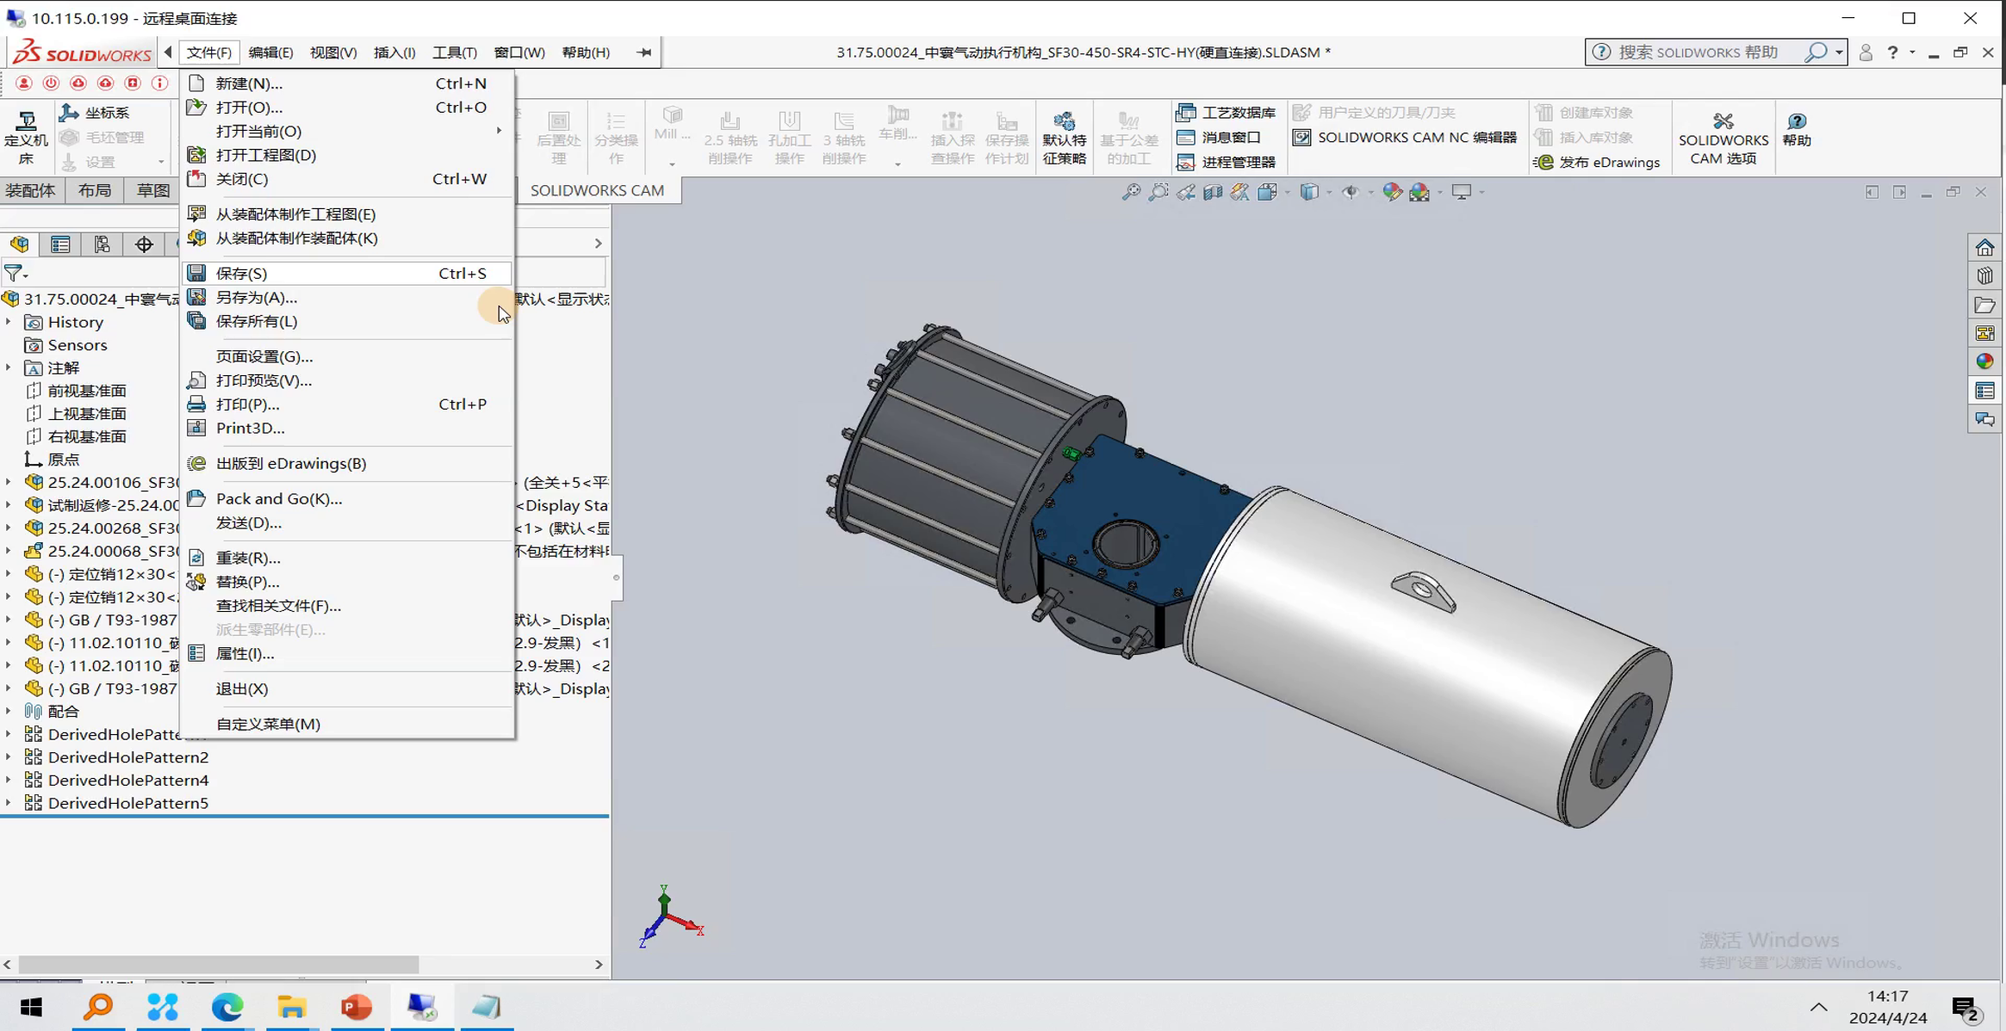Open the SOLIDWORKS Resources home icon
Image resolution: width=2006 pixels, height=1031 pixels.
pyautogui.click(x=1984, y=248)
